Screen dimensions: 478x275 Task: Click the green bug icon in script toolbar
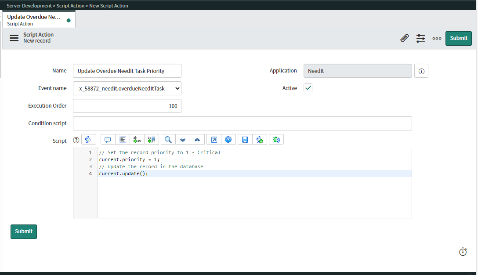(x=276, y=140)
